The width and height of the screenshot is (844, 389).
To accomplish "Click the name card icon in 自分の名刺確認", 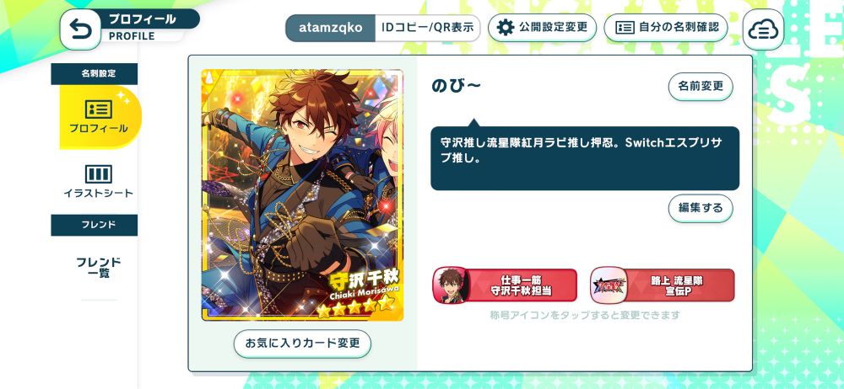I will pyautogui.click(x=625, y=28).
